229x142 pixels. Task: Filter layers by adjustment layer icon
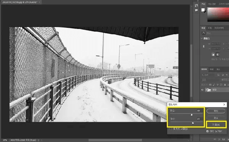tap(223, 75)
